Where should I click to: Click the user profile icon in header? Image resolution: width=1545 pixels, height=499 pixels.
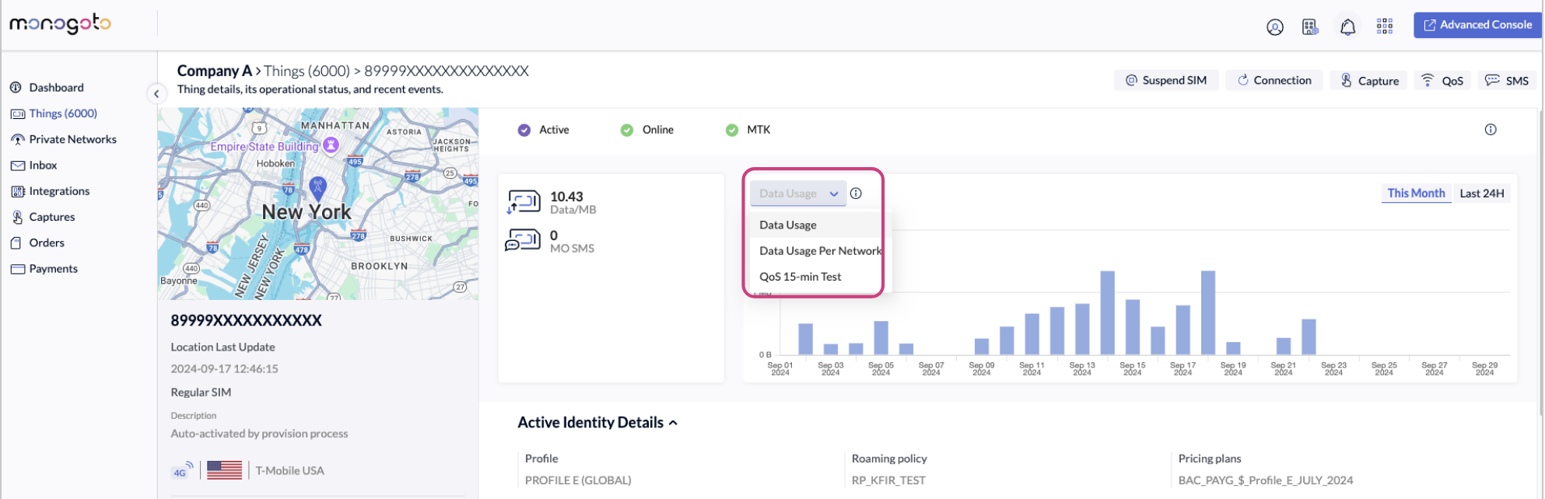tap(1274, 27)
